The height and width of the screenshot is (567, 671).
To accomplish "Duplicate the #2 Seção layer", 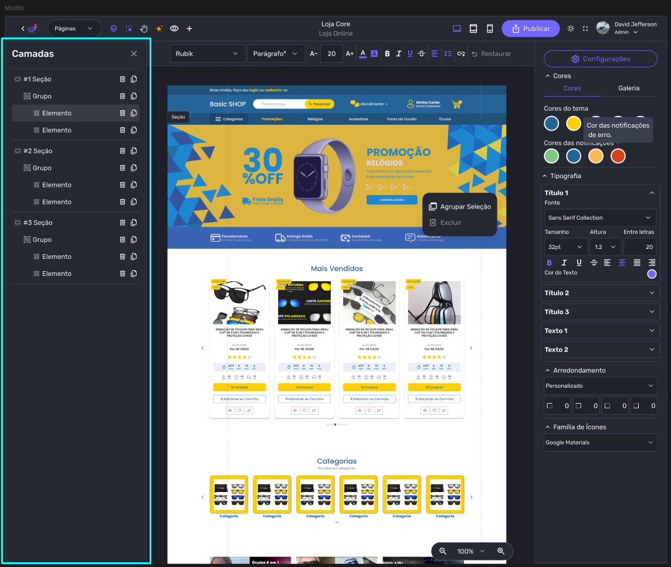I will tap(134, 151).
